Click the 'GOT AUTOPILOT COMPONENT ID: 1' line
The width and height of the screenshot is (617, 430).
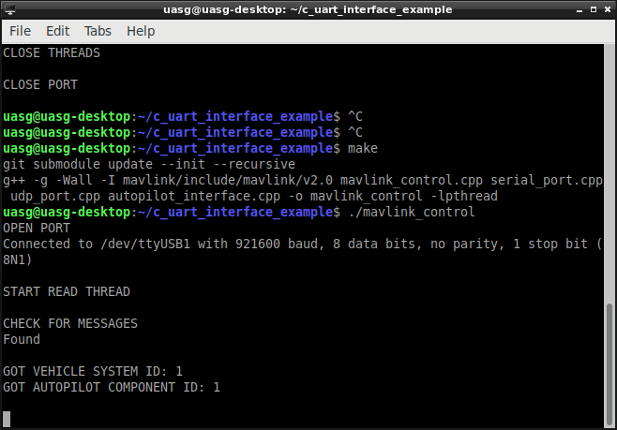112,388
